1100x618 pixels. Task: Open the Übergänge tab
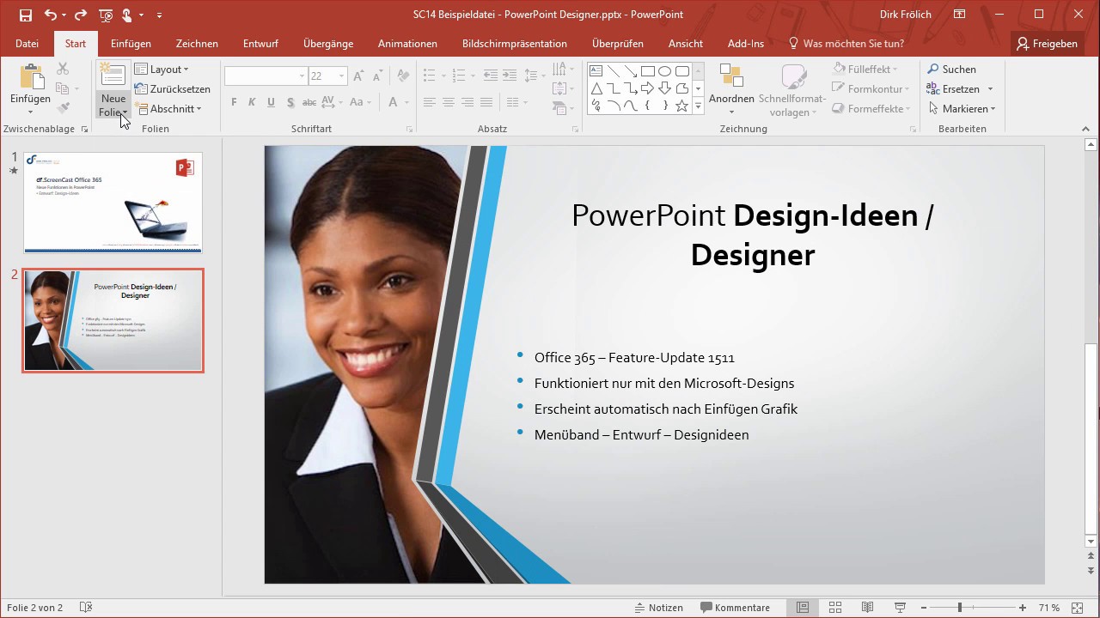point(328,44)
